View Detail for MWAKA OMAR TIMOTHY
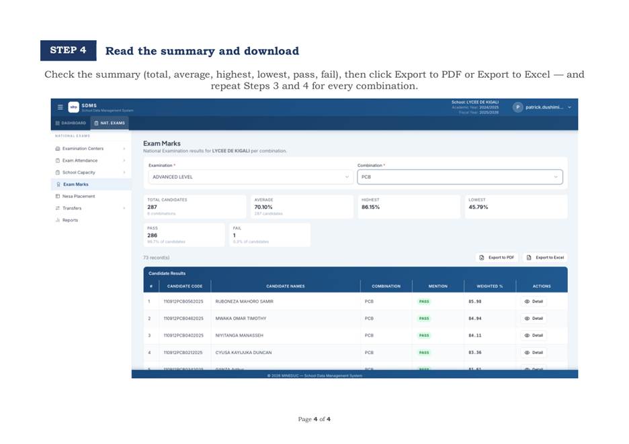The image size is (629, 444). [x=534, y=319]
